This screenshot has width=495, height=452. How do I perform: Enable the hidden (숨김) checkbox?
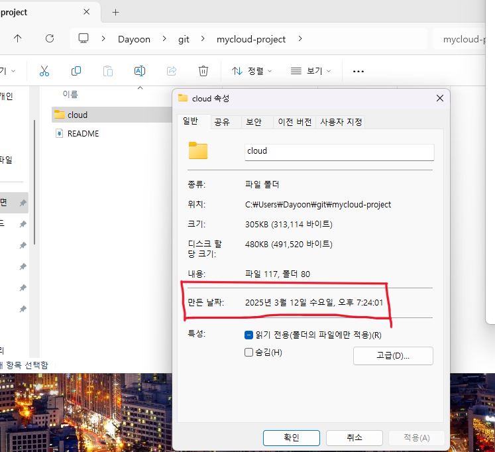coord(248,353)
